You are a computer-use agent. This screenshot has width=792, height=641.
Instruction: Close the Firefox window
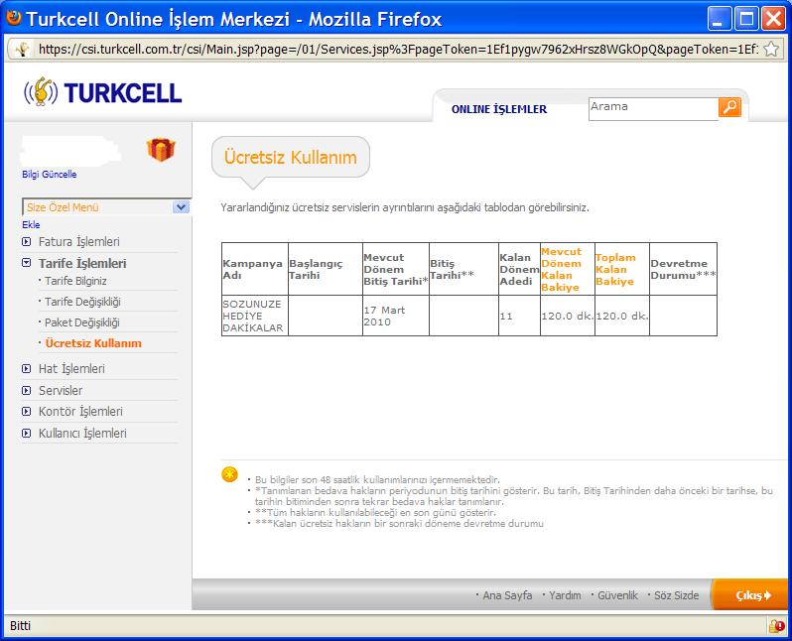tap(773, 19)
